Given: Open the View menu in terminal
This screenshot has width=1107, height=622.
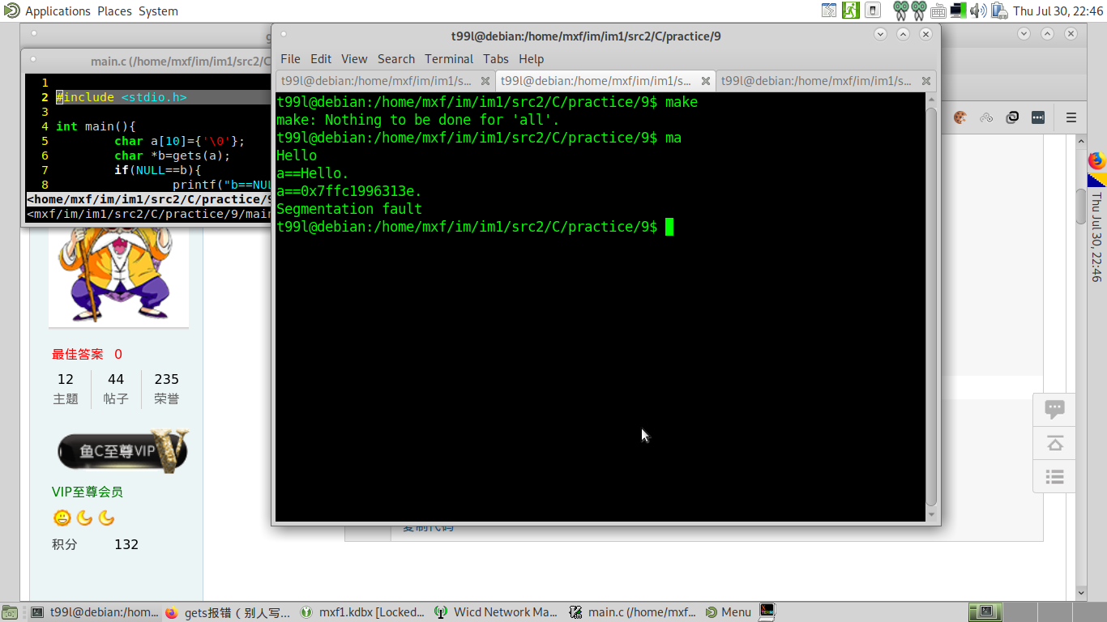Looking at the screenshot, I should [354, 59].
